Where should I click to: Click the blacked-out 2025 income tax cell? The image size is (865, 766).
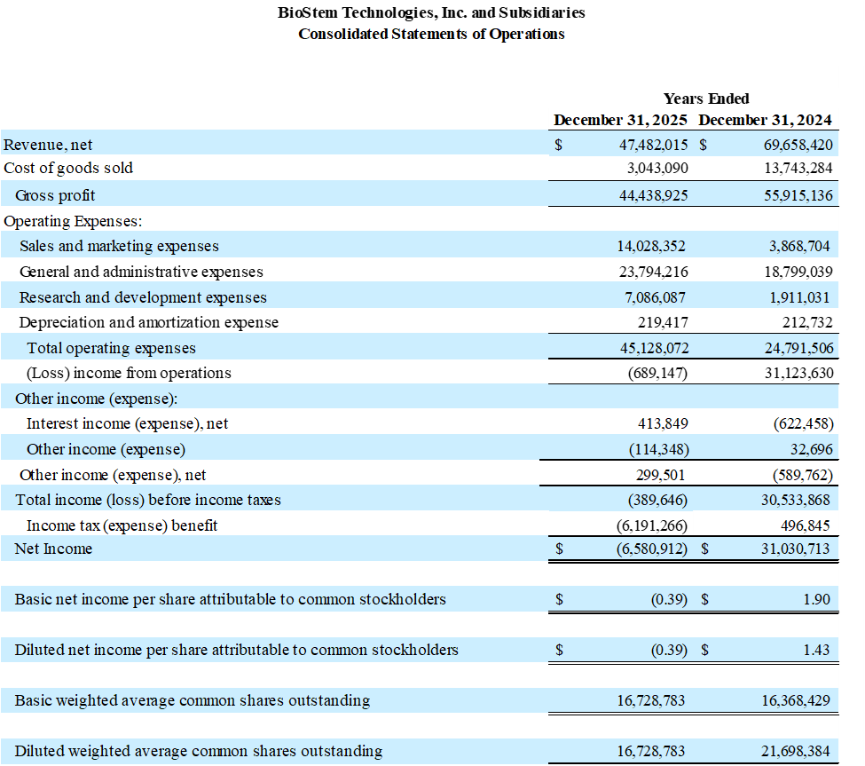coord(620,525)
